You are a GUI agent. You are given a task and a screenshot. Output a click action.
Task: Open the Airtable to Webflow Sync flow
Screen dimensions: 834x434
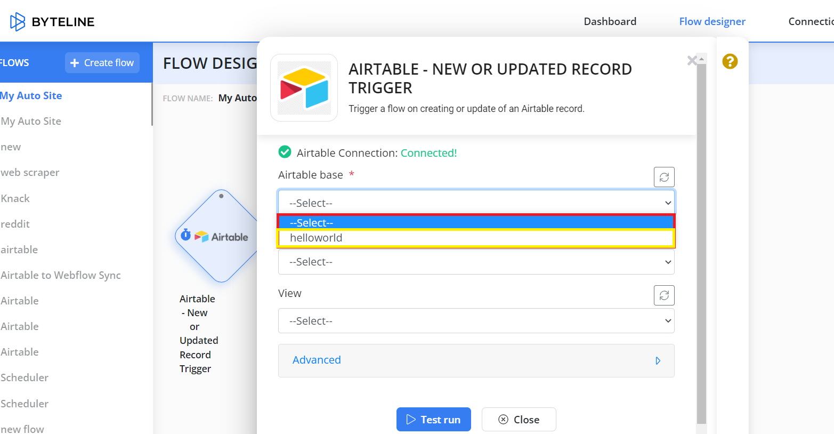tap(61, 275)
